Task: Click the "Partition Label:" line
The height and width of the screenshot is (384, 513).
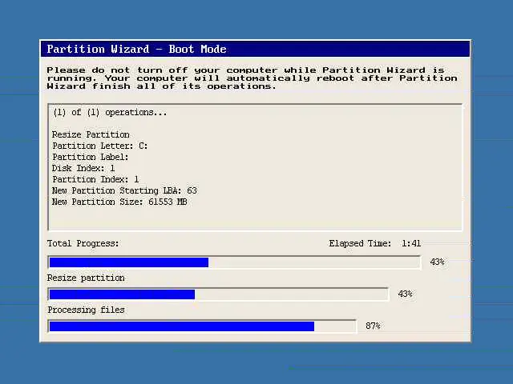Action: click(91, 157)
